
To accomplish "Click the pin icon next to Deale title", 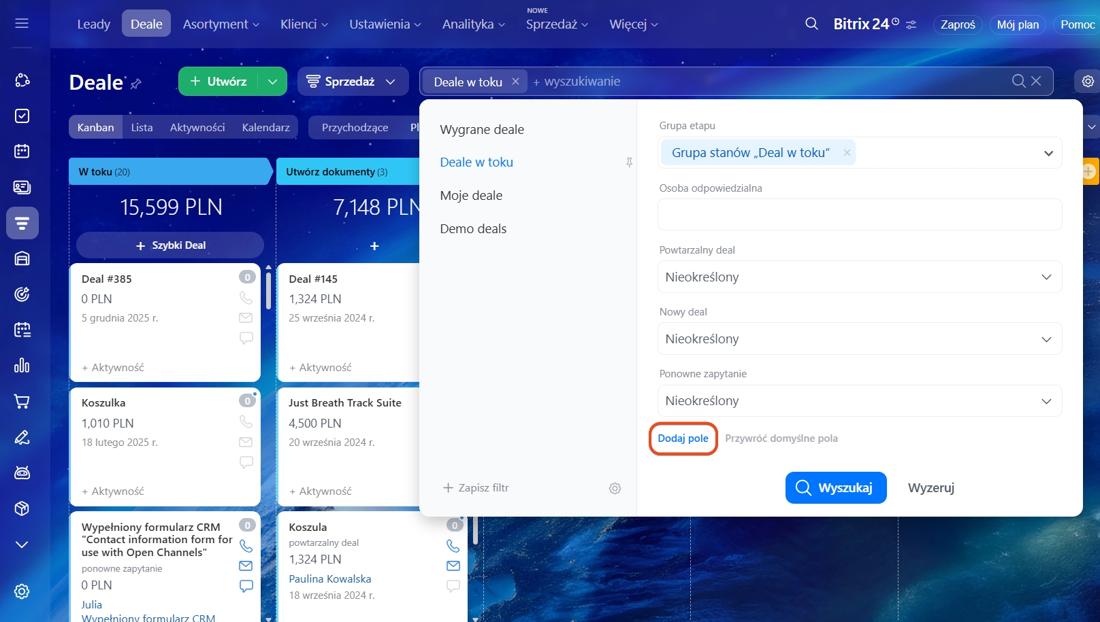I will coord(136,84).
